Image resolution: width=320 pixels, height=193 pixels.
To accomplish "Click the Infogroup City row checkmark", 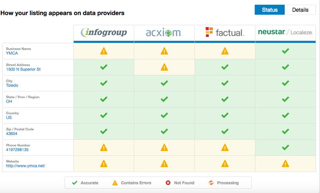I will tap(104, 83).
